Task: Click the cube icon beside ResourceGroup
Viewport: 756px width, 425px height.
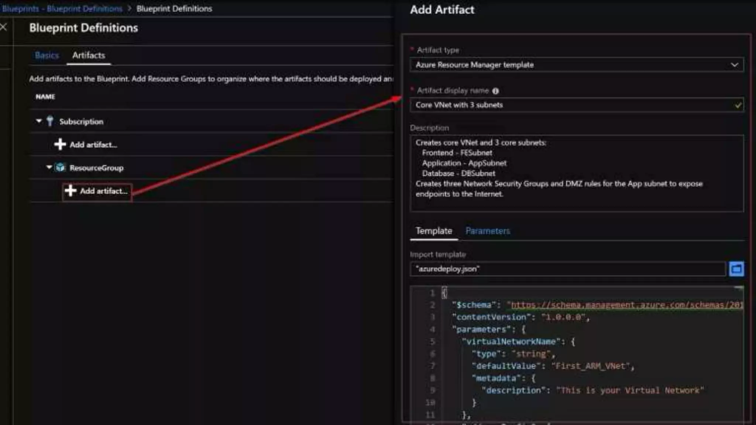Action: tap(60, 167)
